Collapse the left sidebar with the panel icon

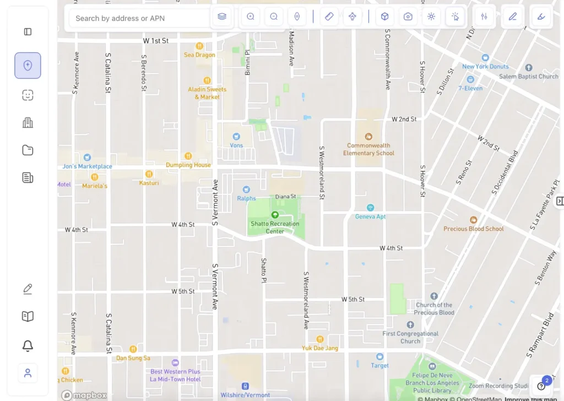(x=28, y=31)
